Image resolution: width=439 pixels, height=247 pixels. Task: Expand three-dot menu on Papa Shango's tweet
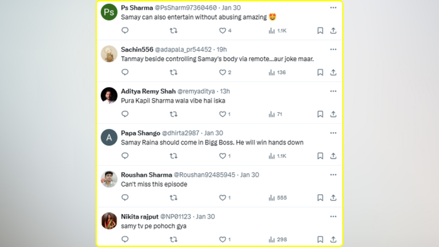tap(333, 133)
